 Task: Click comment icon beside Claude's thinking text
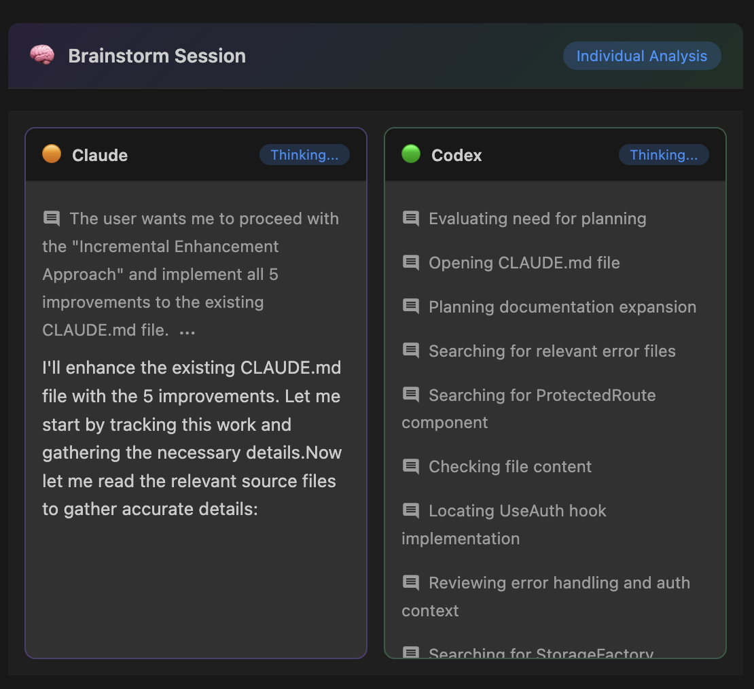tap(52, 218)
